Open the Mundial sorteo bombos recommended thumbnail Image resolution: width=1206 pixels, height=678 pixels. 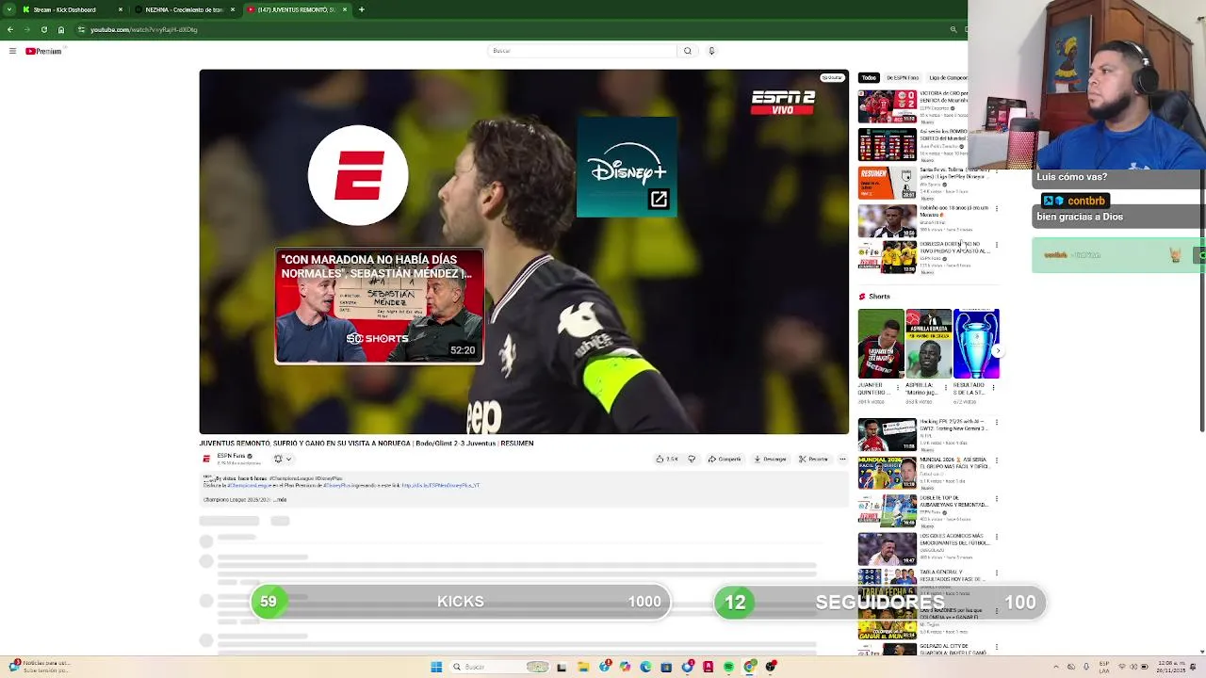pos(887,145)
